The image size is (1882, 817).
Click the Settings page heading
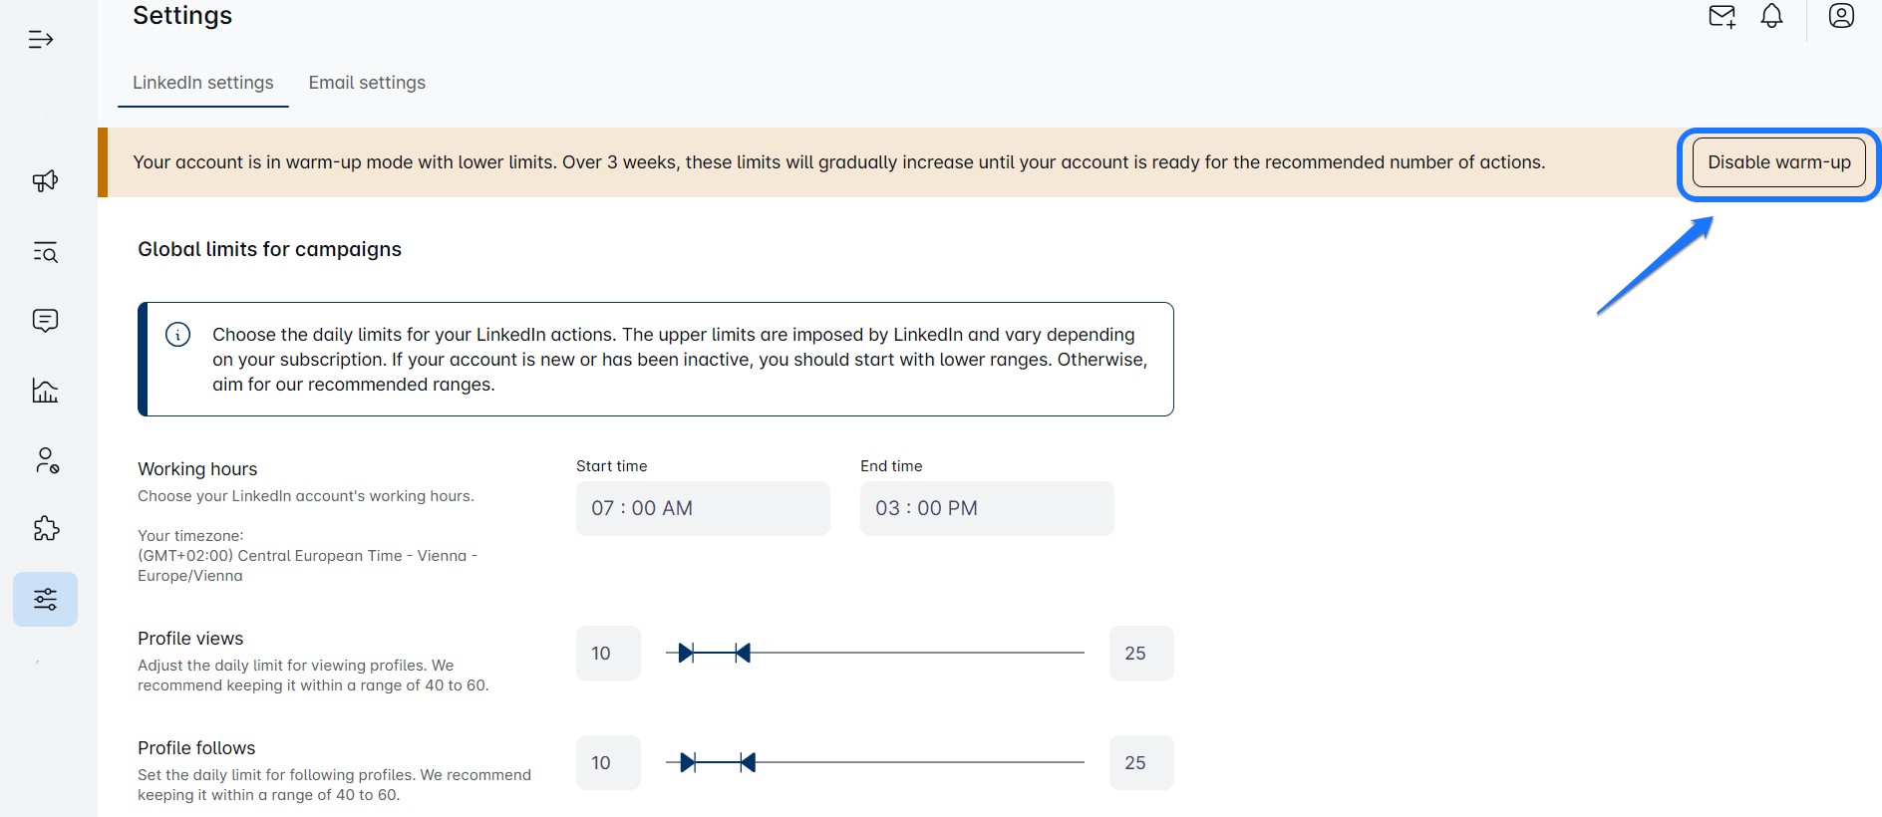click(182, 15)
